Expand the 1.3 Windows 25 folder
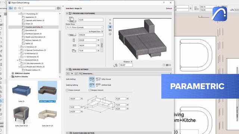Viewport: 239px width, 134px height. pos(19,47)
